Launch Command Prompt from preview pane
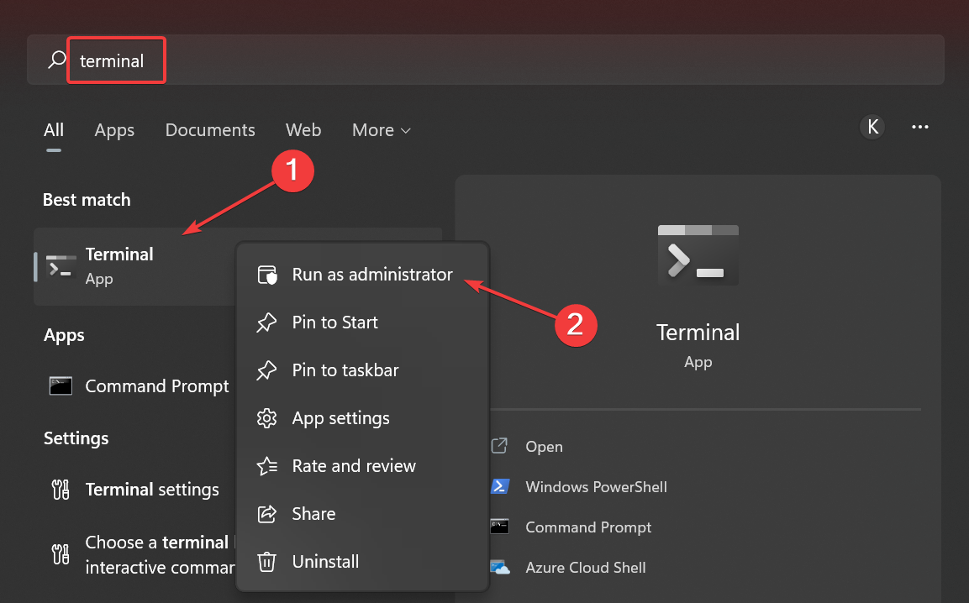The image size is (969, 603). (588, 527)
